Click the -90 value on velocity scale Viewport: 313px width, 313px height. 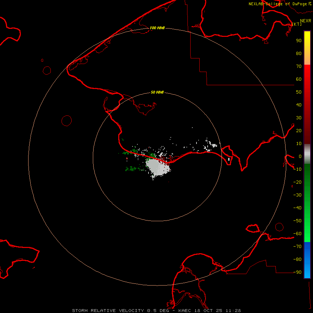pyautogui.click(x=297, y=272)
